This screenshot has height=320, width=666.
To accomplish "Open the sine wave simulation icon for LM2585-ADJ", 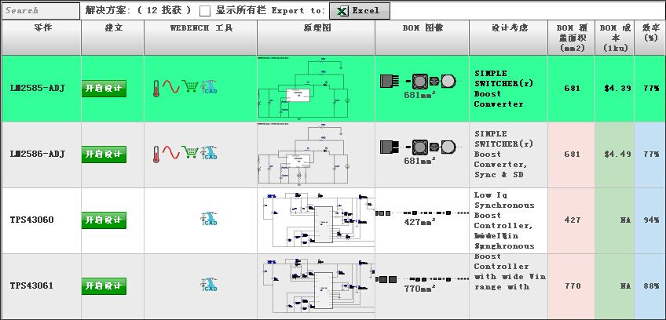I will tap(170, 87).
